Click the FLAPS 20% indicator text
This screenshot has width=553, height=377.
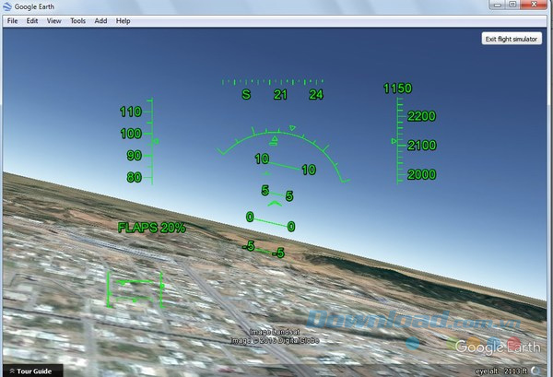tap(151, 227)
